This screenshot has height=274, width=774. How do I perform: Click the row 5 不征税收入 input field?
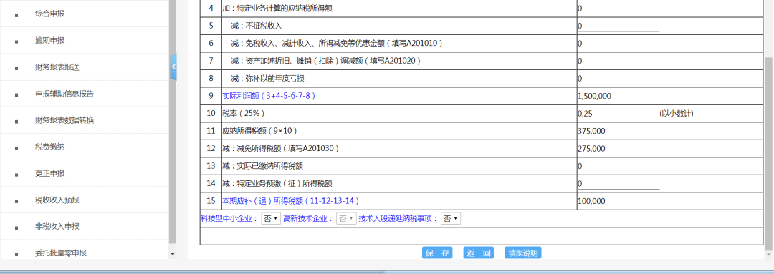(x=618, y=26)
